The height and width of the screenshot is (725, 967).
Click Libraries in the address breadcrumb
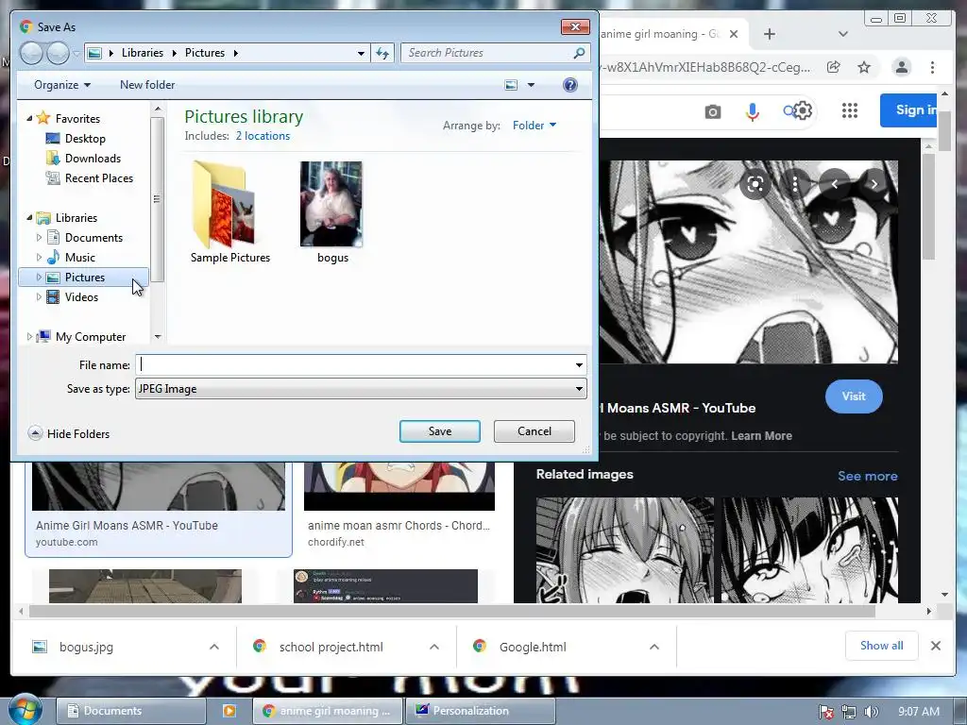[x=142, y=53]
